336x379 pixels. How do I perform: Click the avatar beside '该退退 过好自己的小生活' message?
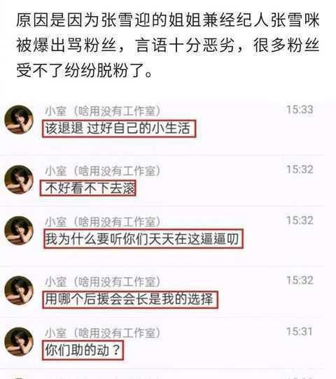click(19, 120)
